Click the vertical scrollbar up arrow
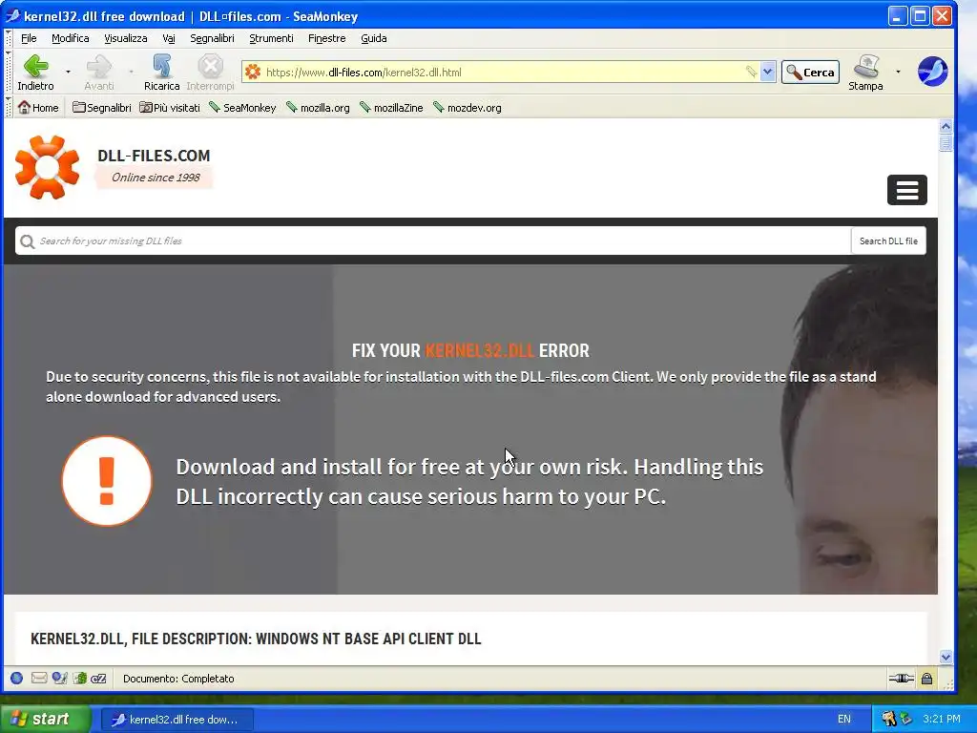The image size is (977, 733). pos(946,127)
